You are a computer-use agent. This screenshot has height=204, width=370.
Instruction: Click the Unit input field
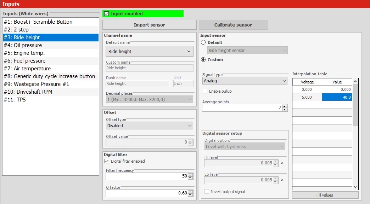tap(183, 83)
